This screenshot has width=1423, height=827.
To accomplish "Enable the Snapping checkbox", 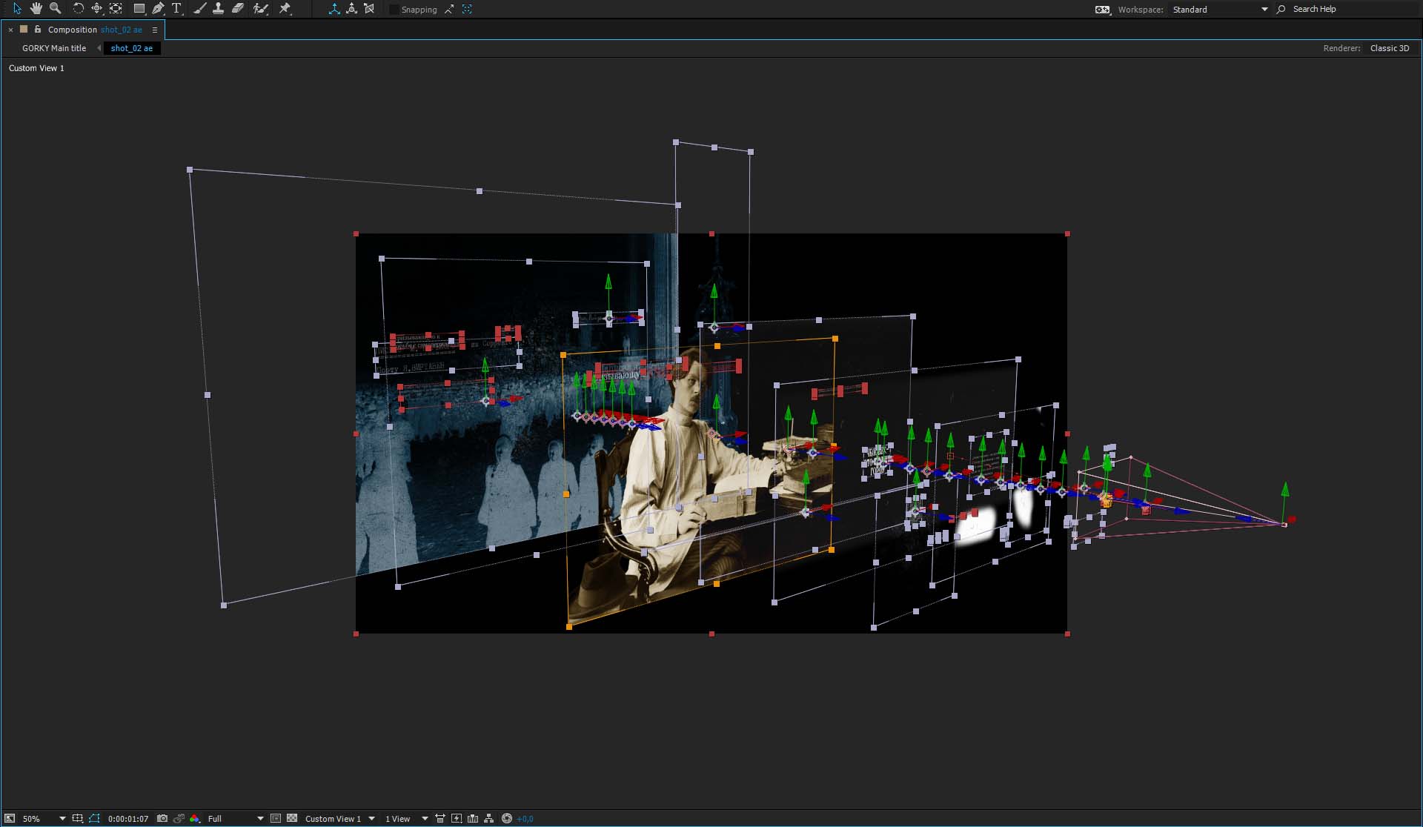I will (x=394, y=10).
